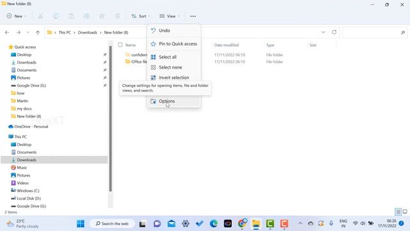410x231 pixels.
Task: Click the Search the web box
Action: coord(112,224)
